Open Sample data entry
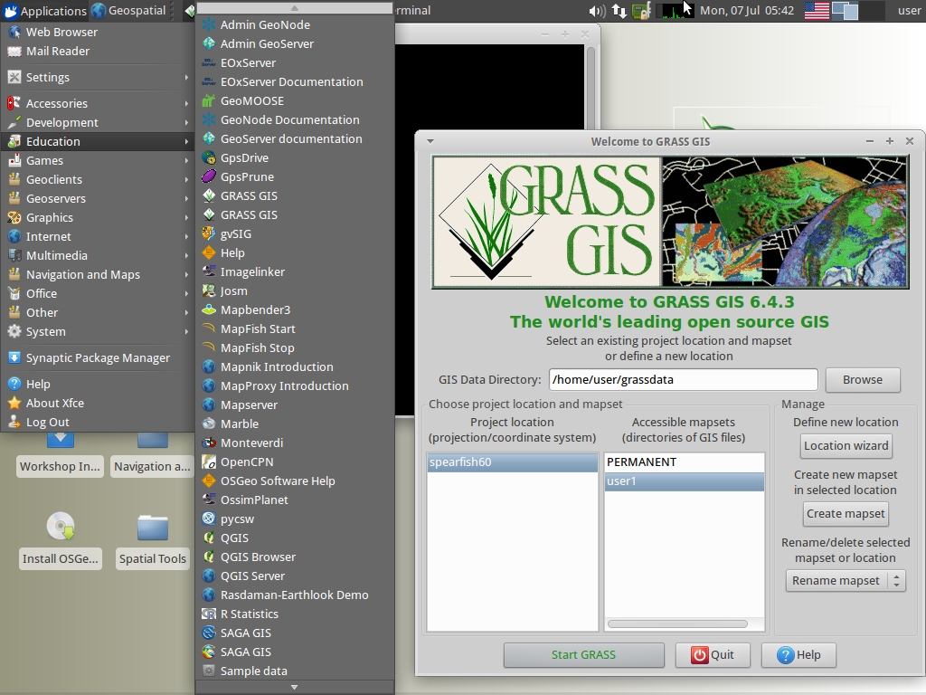This screenshot has height=695, width=926. coord(294,671)
